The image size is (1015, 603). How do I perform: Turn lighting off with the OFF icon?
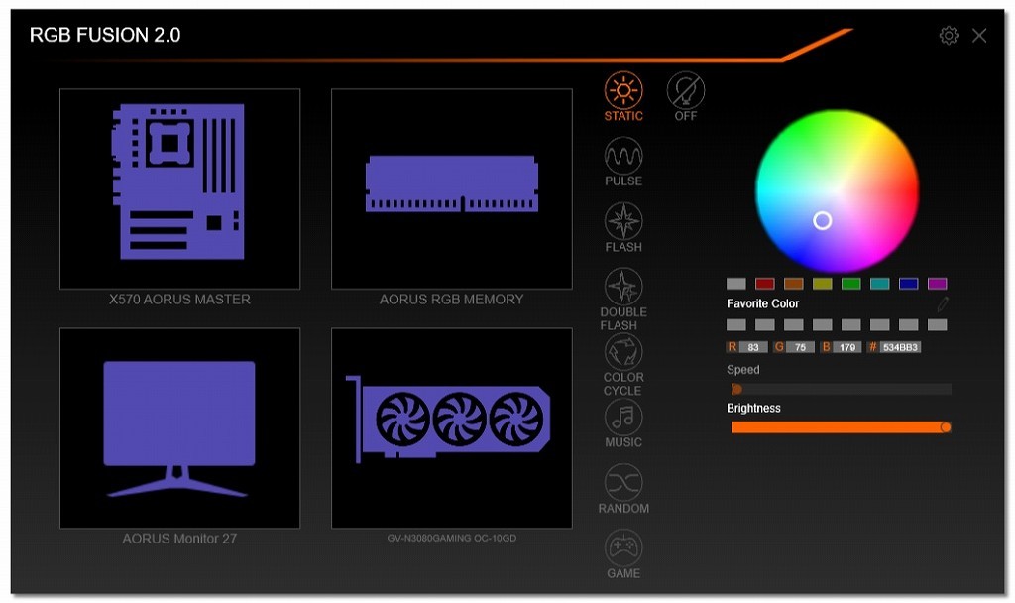tap(686, 90)
